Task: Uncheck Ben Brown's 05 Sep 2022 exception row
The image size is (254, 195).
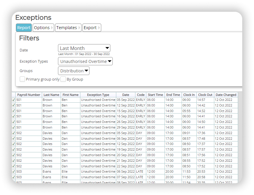Action: [x=13, y=100]
